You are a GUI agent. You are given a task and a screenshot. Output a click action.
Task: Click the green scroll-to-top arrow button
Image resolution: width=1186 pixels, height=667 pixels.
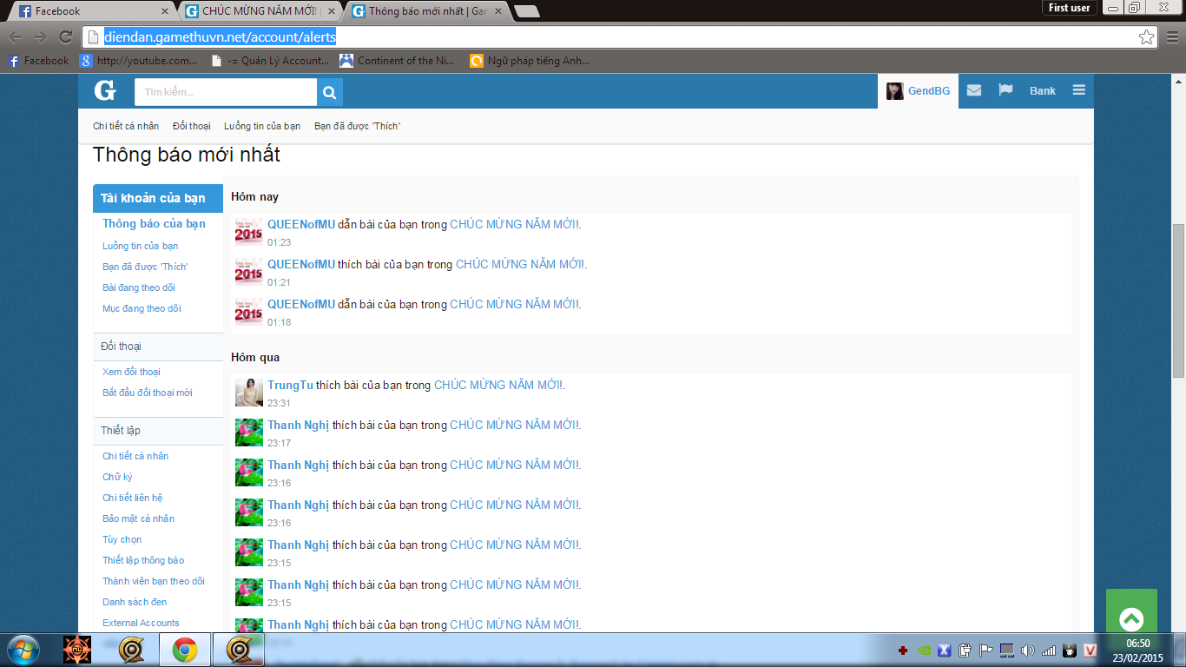(x=1131, y=619)
